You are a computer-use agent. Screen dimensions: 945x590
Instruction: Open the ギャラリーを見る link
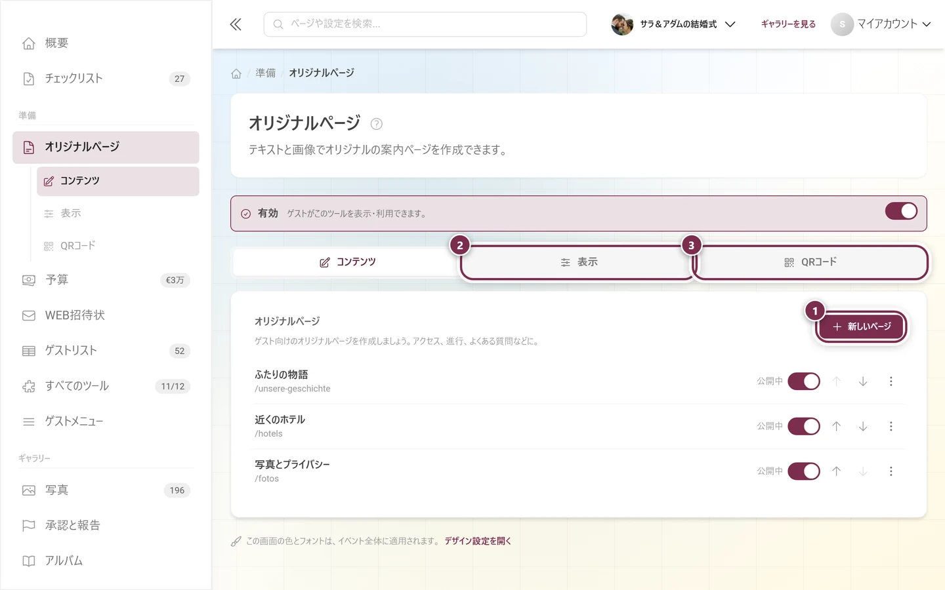pyautogui.click(x=788, y=24)
